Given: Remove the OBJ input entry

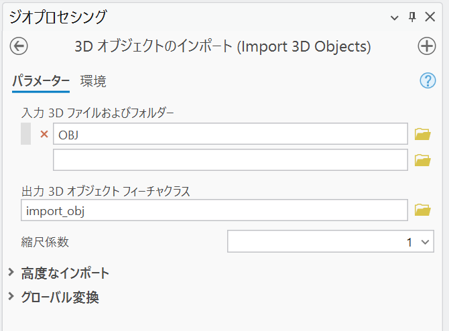Looking at the screenshot, I should pos(44,134).
